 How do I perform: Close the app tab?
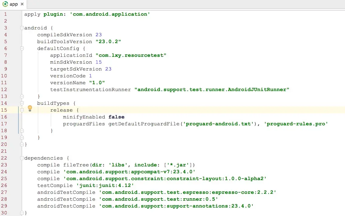coord(22,4)
